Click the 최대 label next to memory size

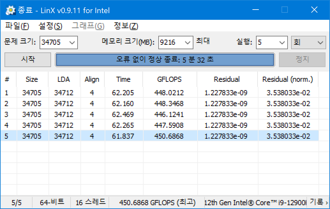click(x=203, y=41)
